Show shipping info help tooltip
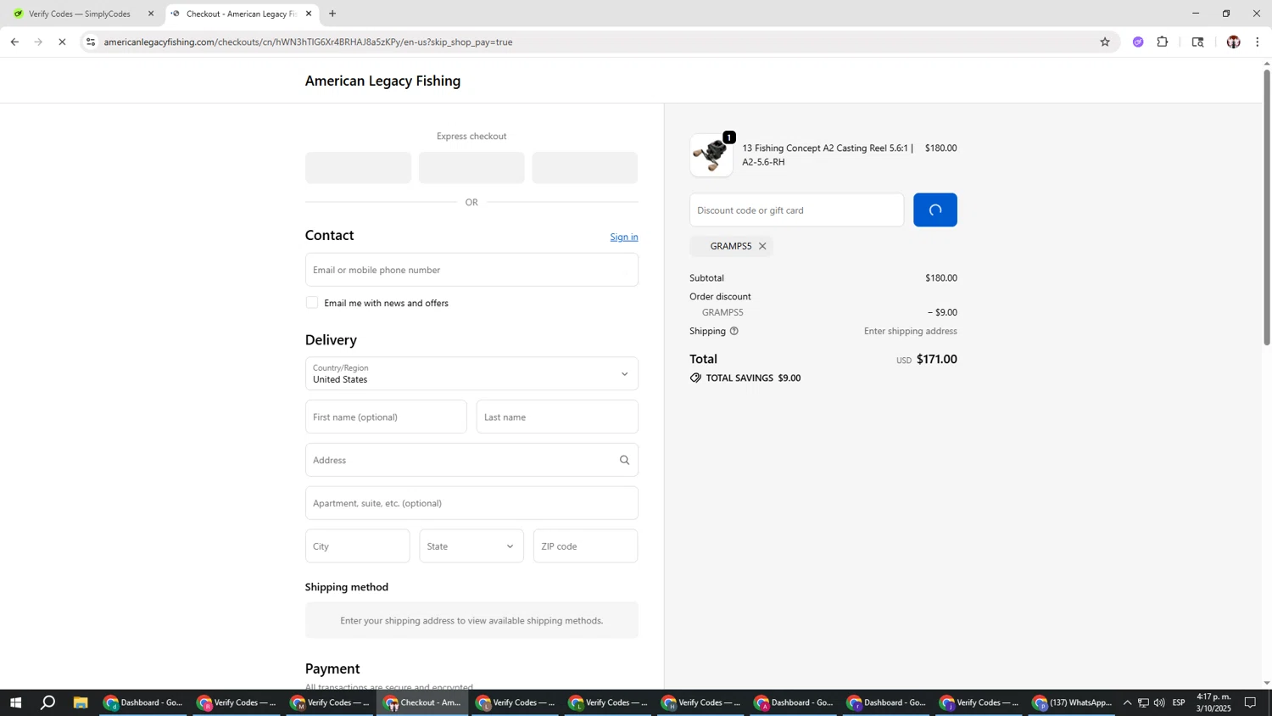The height and width of the screenshot is (716, 1272). click(x=734, y=331)
